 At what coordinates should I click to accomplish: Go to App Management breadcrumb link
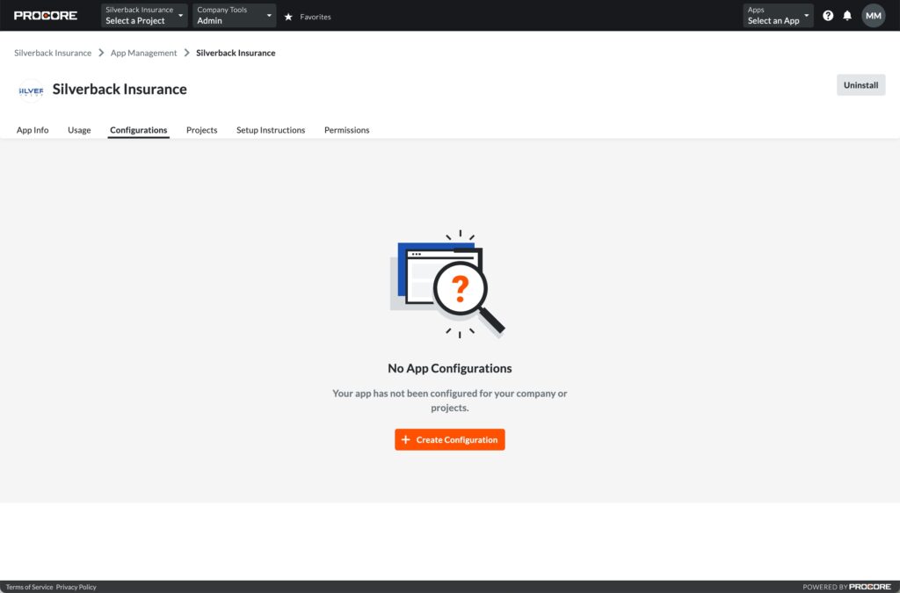[x=143, y=53]
